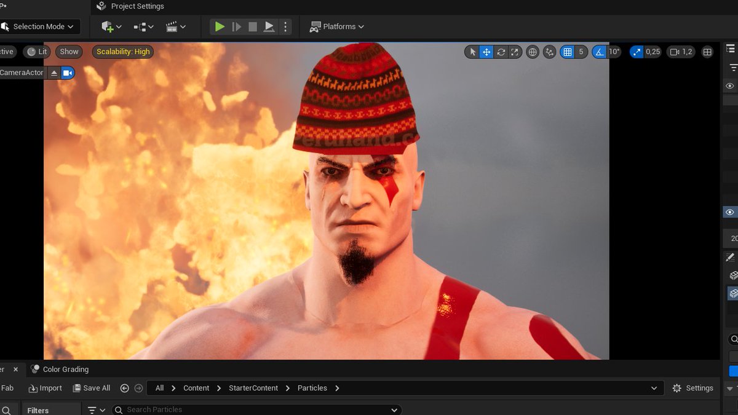Click the CameraActor pilot label
The image size is (738, 415).
[22, 73]
